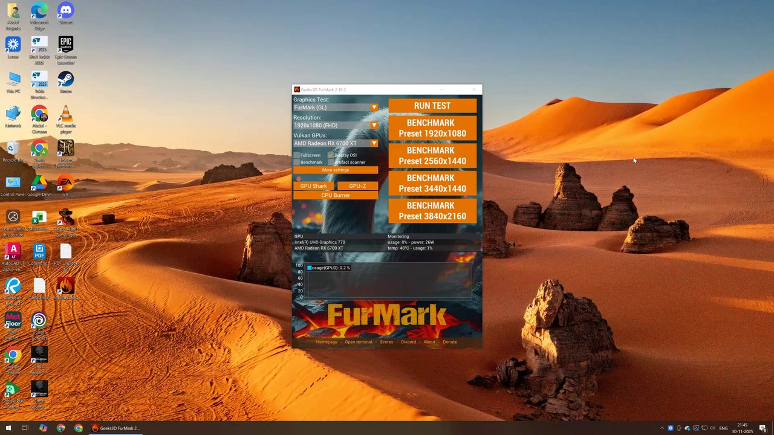Start Benchmark Preset 1920x1080
Image resolution: width=774 pixels, height=435 pixels.
432,128
